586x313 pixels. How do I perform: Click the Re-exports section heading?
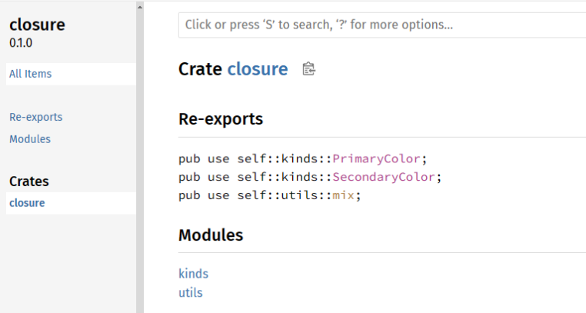(x=221, y=119)
